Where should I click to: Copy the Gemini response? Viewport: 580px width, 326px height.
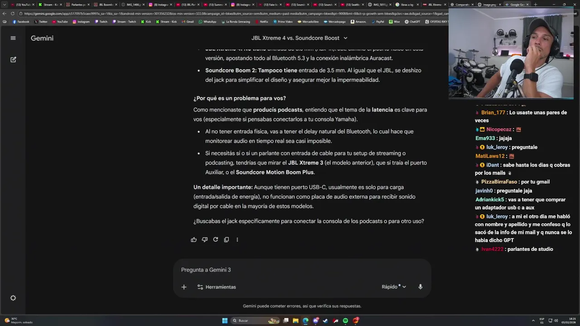click(227, 240)
